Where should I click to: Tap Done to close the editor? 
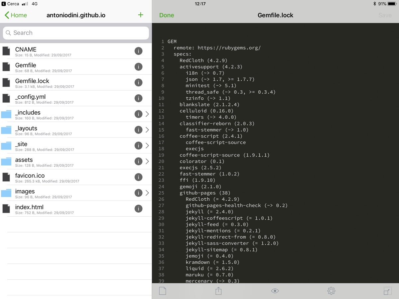[x=167, y=15]
